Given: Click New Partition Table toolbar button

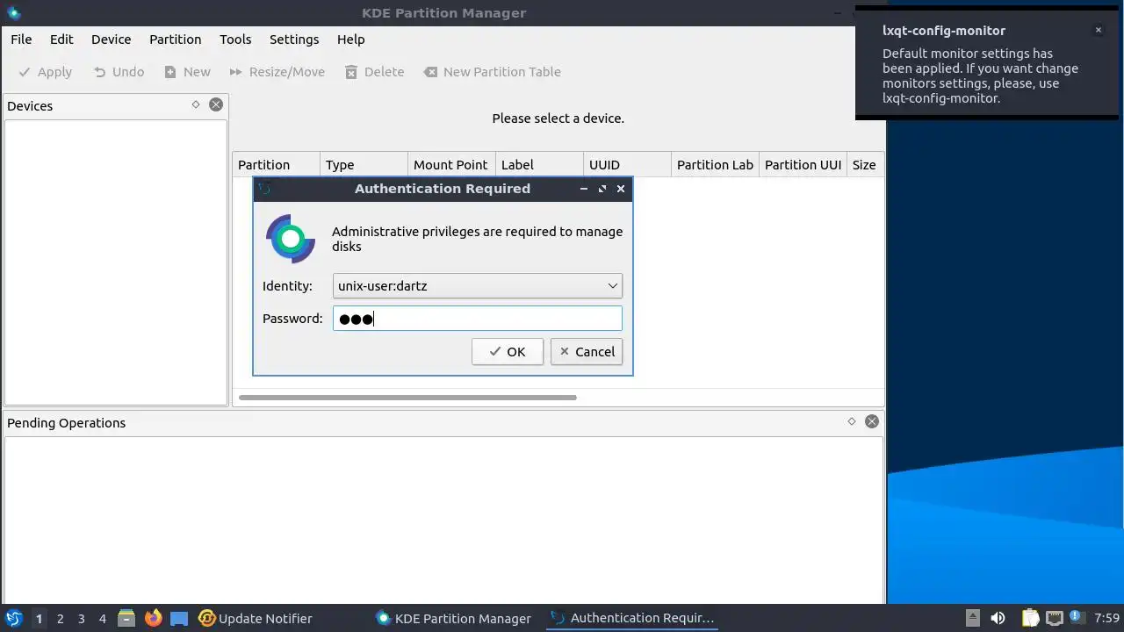Looking at the screenshot, I should (493, 72).
